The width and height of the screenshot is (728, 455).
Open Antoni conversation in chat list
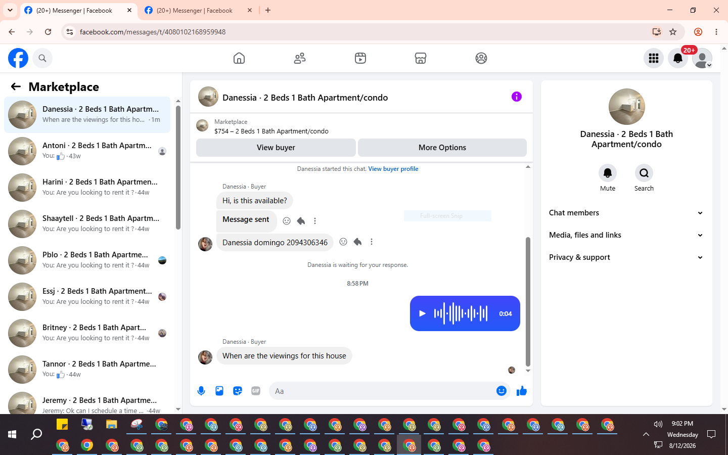tap(87, 151)
